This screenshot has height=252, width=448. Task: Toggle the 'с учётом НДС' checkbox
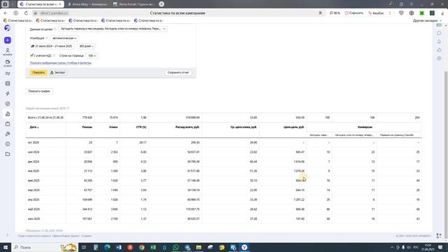coord(31,55)
